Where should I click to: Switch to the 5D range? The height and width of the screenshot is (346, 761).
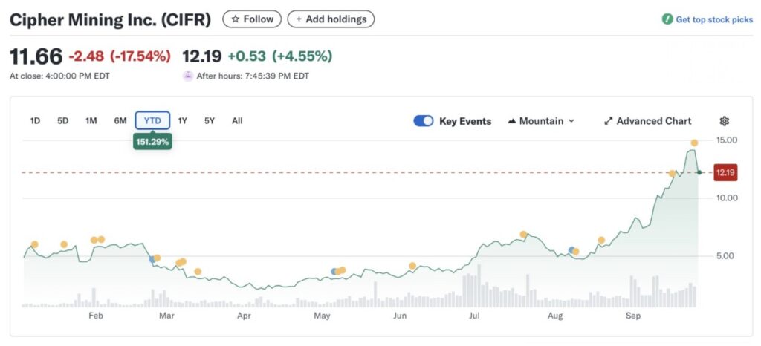point(63,120)
